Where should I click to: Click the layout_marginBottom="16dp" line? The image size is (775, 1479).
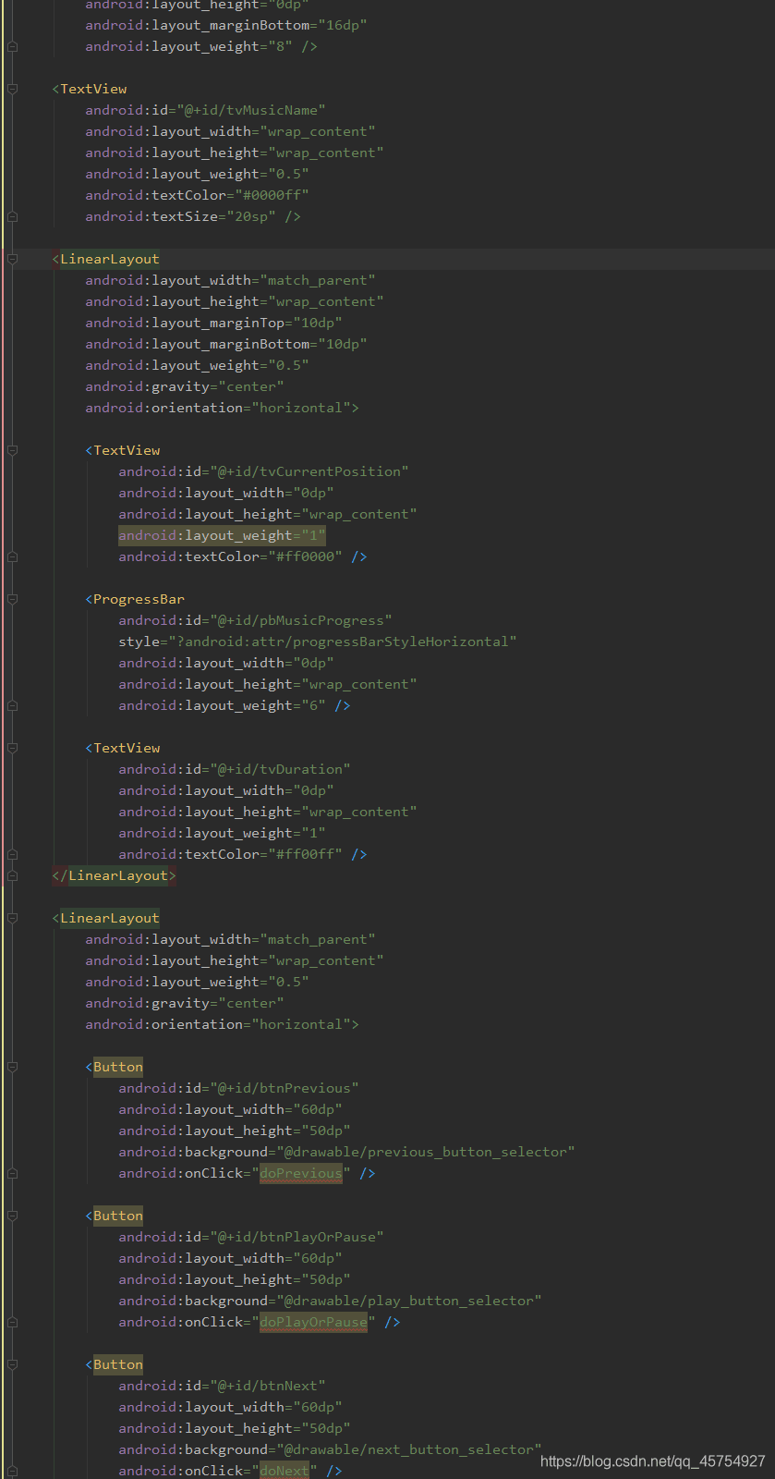[226, 25]
